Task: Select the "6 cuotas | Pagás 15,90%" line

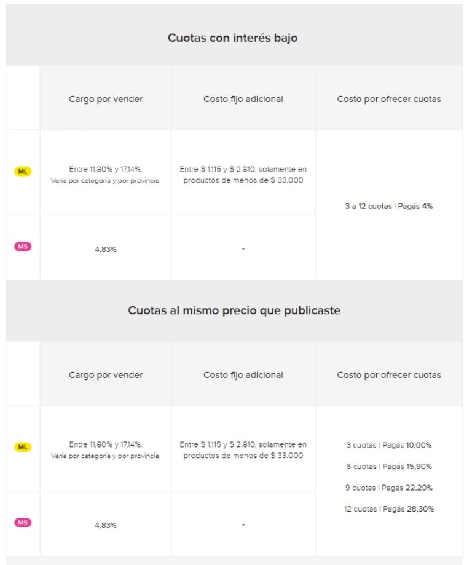Action: 388,467
